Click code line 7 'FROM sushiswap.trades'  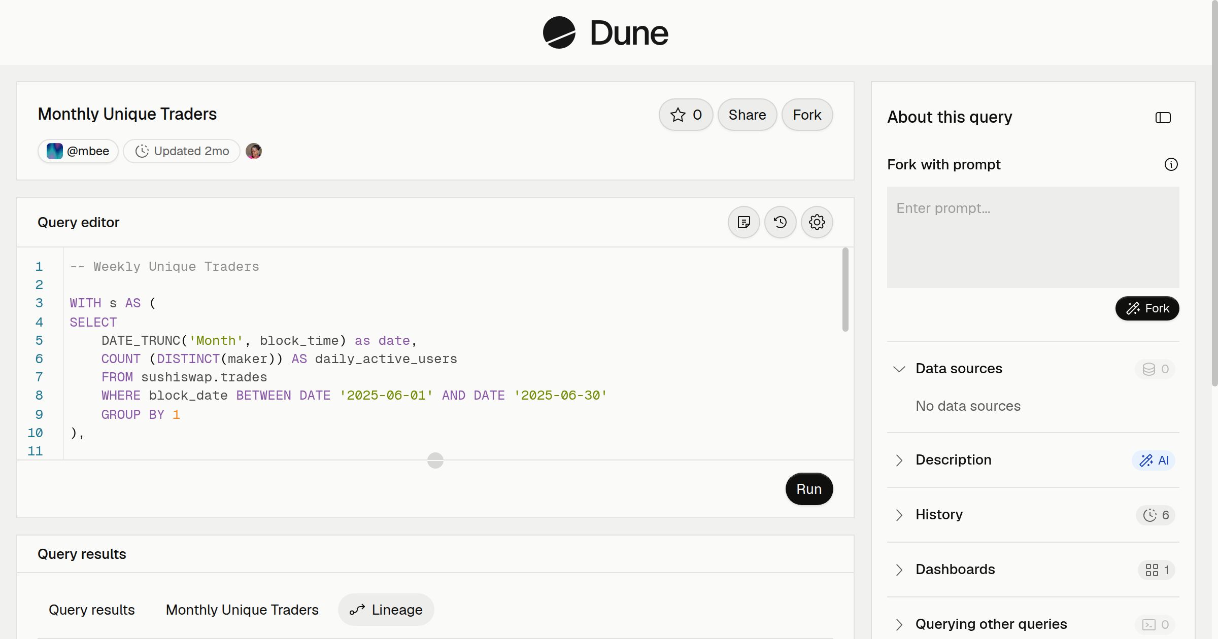click(x=184, y=377)
